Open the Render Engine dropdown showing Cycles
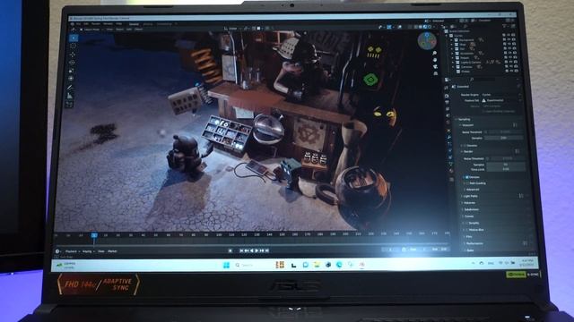The width and height of the screenshot is (574, 322). [500, 95]
